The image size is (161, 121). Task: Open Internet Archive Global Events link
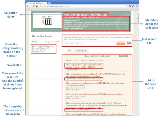tap(86, 17)
